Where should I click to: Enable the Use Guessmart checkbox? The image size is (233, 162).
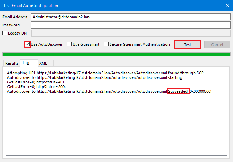[x=69, y=44]
